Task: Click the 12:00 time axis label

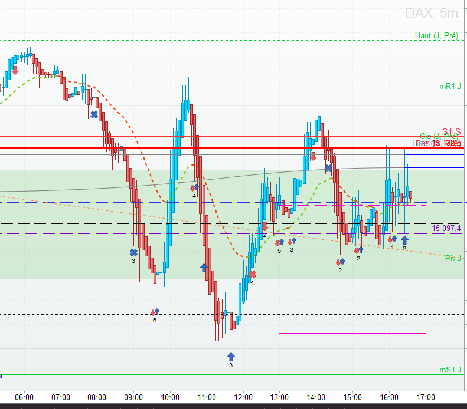Action: click(243, 397)
